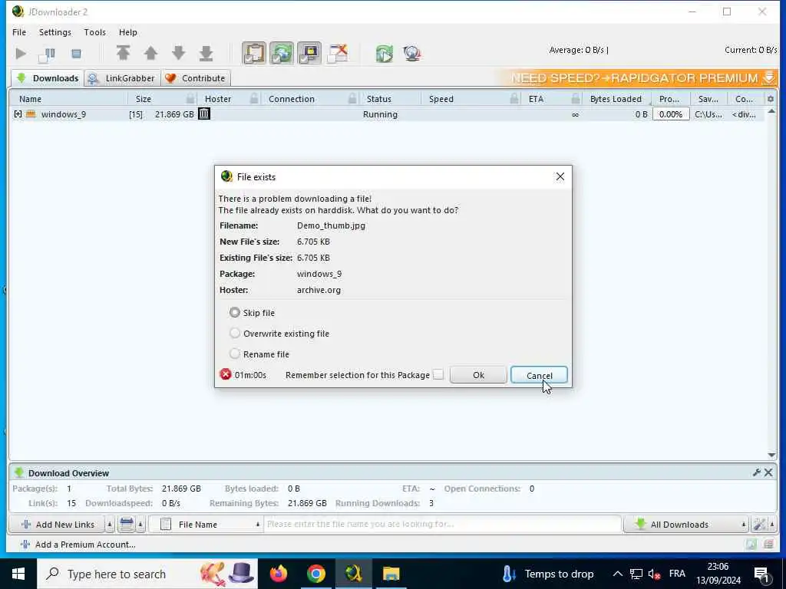This screenshot has width=786, height=589.
Task: Open Chrome from the taskbar
Action: [x=315, y=574]
